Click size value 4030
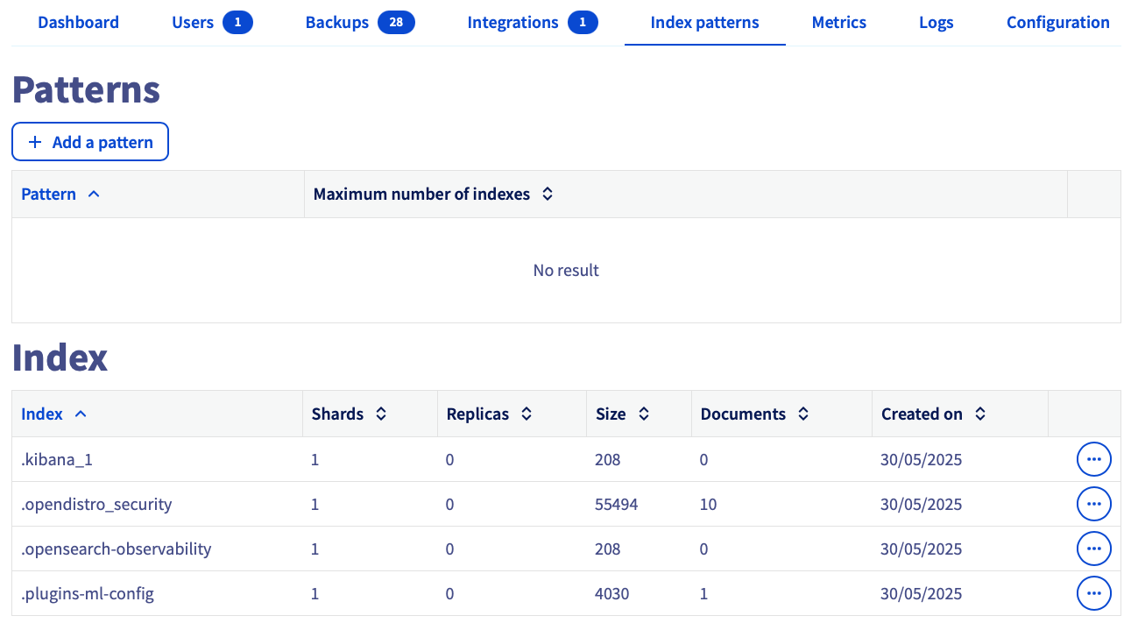The width and height of the screenshot is (1131, 623). click(612, 593)
